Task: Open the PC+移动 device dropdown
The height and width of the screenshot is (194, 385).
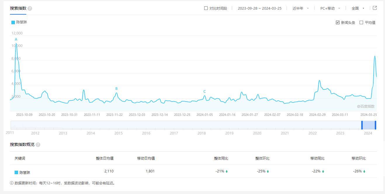Action: click(x=330, y=8)
